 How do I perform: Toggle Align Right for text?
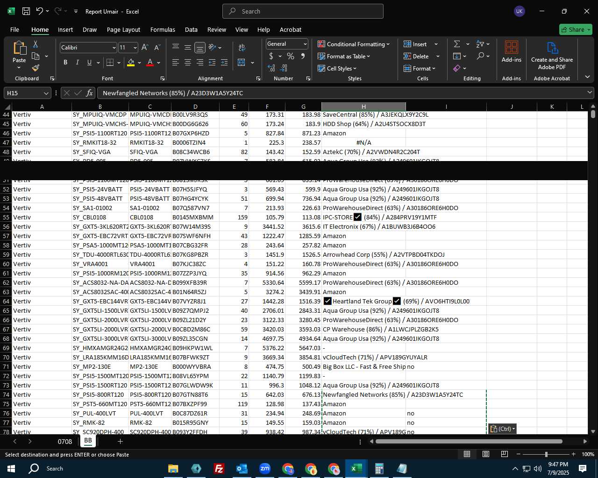click(200, 62)
